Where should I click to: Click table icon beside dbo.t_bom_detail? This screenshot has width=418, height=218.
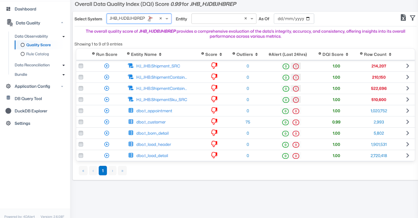(131, 133)
